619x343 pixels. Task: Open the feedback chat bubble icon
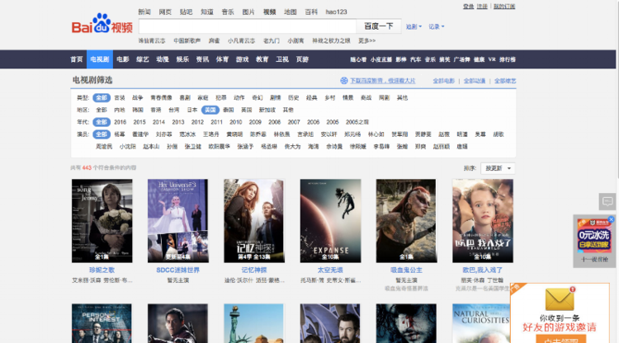tap(607, 202)
